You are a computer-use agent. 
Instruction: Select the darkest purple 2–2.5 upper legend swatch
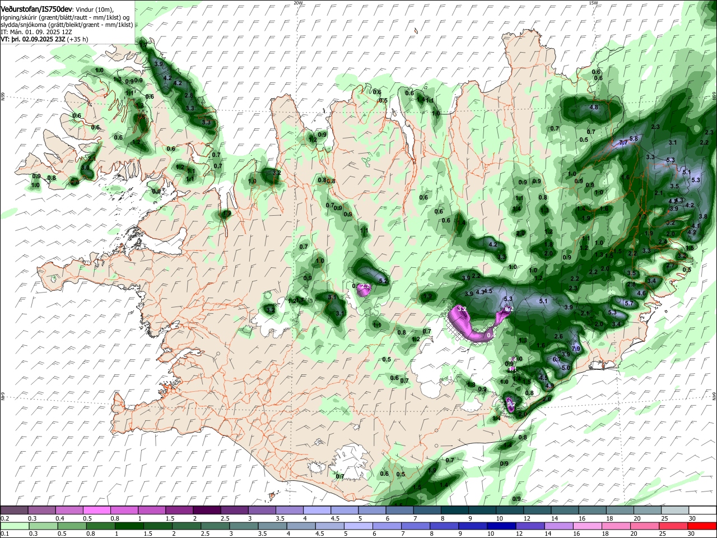(x=206, y=511)
